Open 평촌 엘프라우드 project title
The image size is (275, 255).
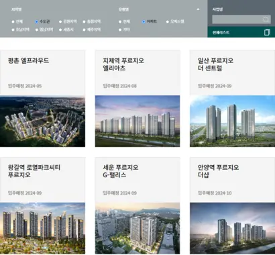28,60
